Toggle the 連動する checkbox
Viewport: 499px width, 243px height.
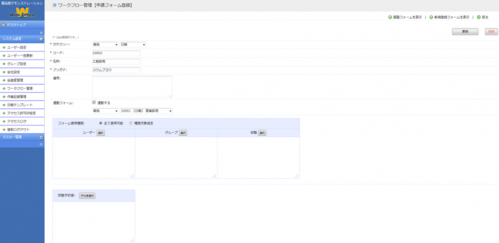94,102
